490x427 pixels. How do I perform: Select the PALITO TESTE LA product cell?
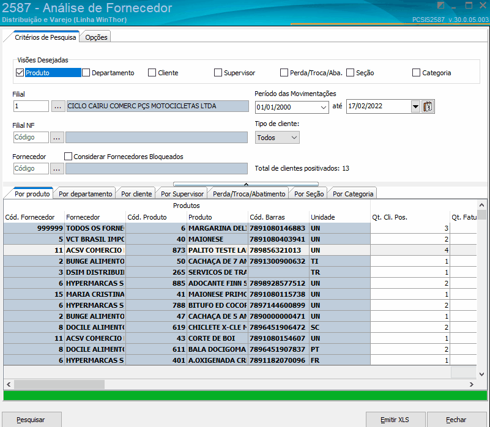point(217,250)
